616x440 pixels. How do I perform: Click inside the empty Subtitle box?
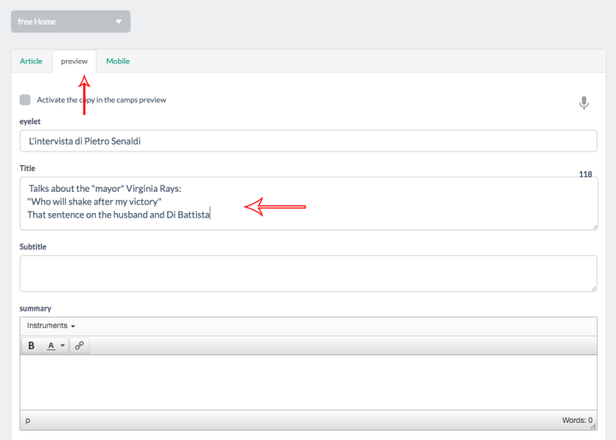tap(308, 273)
